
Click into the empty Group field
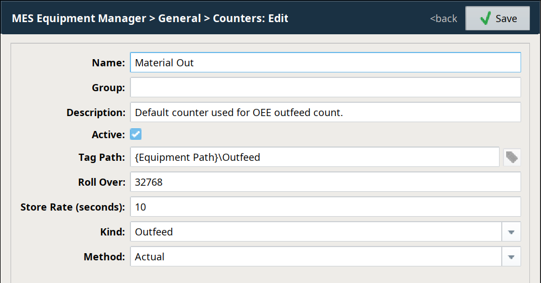pyautogui.click(x=325, y=87)
